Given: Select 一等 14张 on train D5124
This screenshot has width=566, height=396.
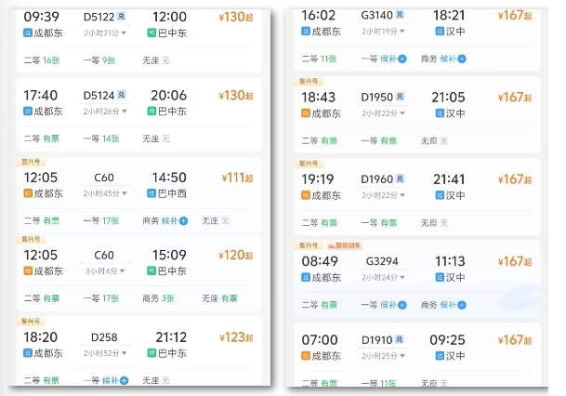Looking at the screenshot, I should click(x=102, y=139).
